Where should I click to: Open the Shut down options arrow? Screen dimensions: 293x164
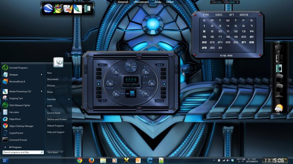click(62, 152)
